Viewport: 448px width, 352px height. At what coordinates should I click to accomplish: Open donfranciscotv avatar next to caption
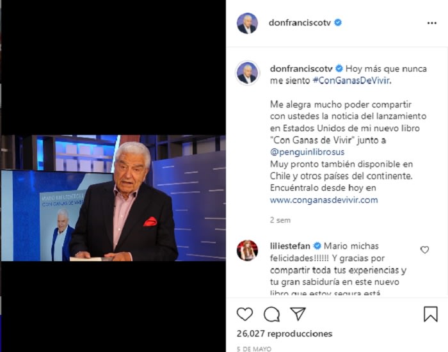click(x=248, y=73)
